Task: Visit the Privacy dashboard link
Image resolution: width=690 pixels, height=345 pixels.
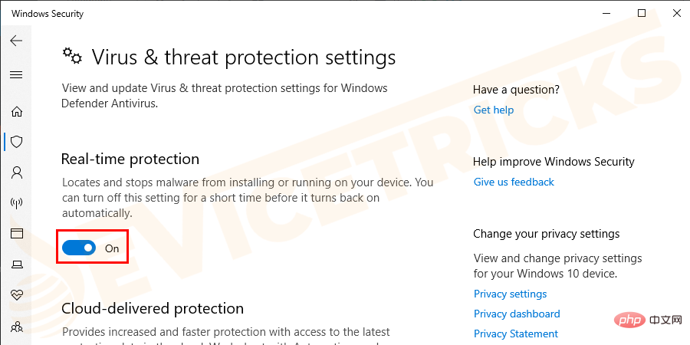Action: [517, 314]
